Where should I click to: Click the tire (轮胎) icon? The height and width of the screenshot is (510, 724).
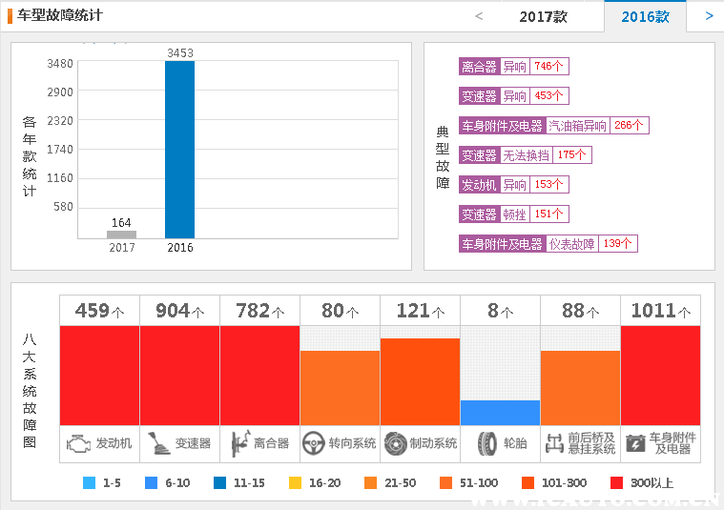[487, 443]
